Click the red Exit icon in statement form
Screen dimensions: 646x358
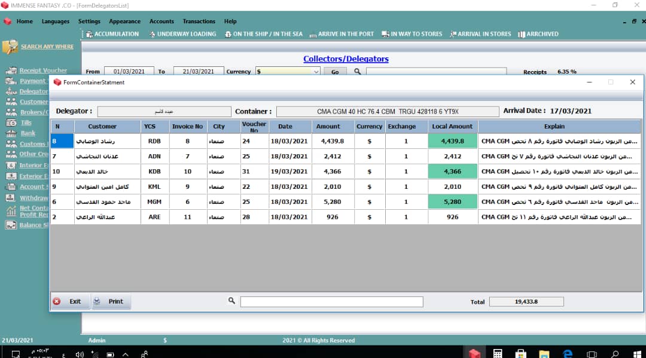(x=57, y=301)
